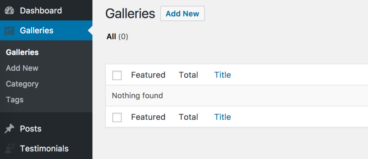The width and height of the screenshot is (368, 159).
Task: Click the Add New button beside heading
Action: tap(182, 14)
